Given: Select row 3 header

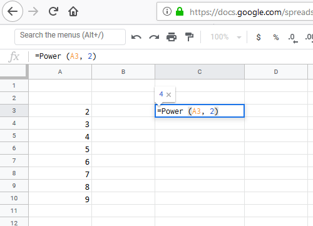Looking at the screenshot, I should (14, 111).
